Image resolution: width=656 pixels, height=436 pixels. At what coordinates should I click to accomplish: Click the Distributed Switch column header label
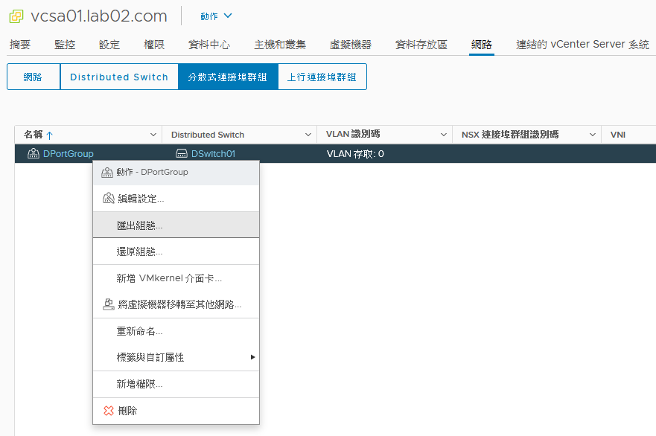coord(208,135)
